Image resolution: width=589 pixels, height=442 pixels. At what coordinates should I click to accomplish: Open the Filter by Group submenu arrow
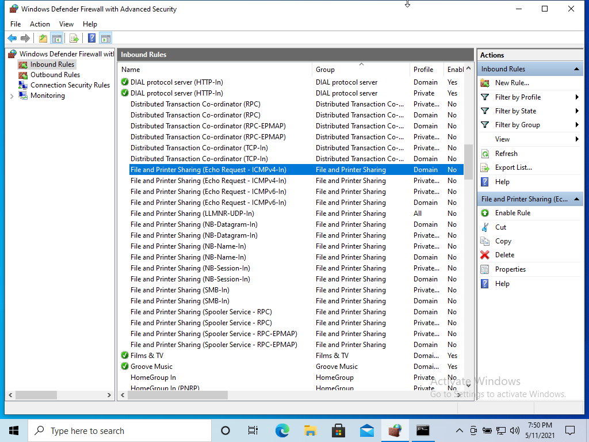tap(577, 125)
